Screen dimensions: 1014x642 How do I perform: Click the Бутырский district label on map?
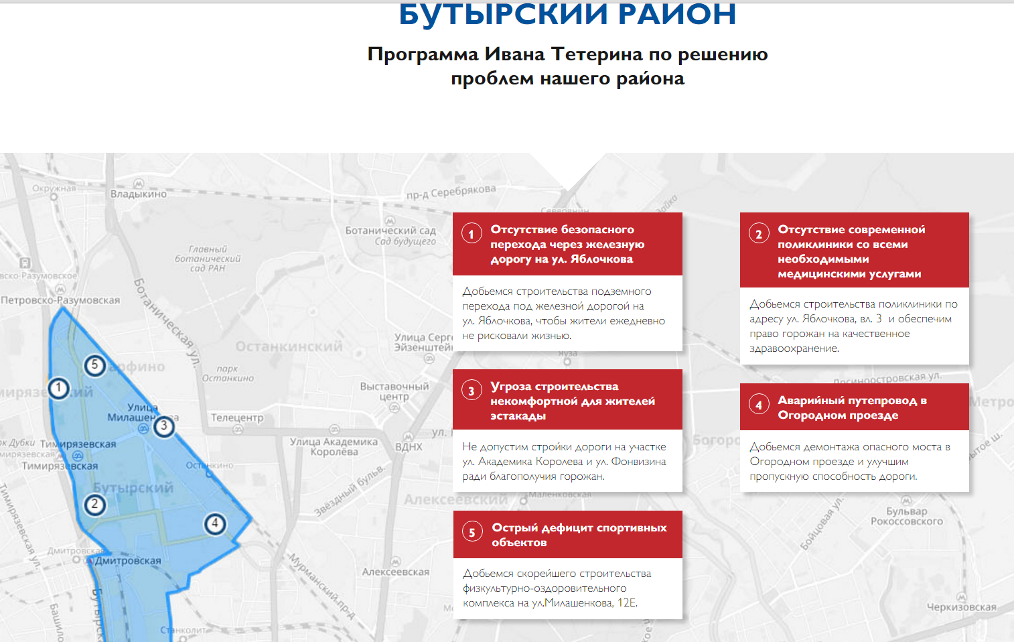133,487
